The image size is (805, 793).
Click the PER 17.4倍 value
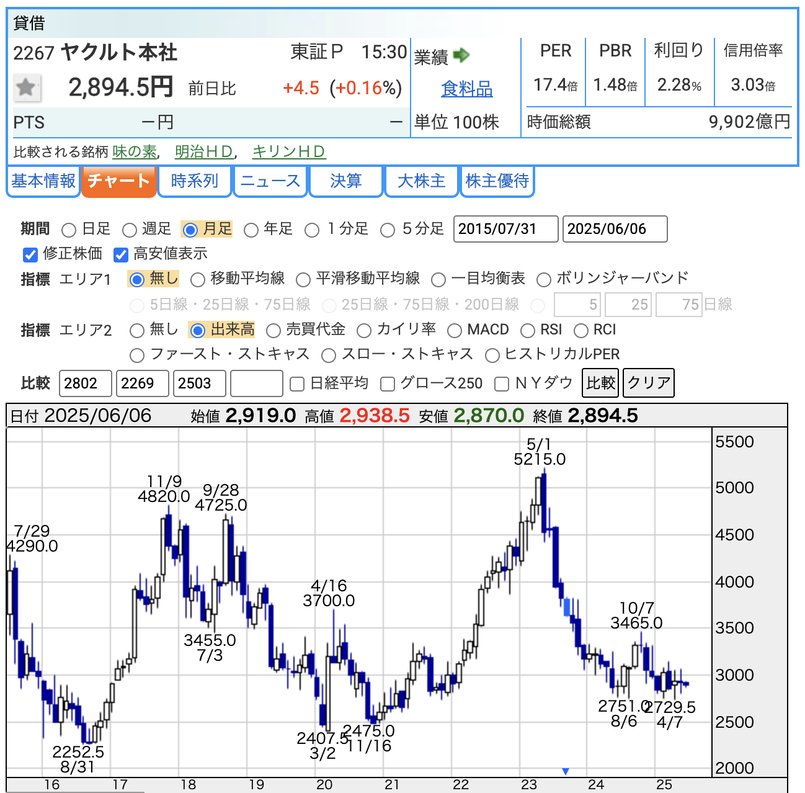[556, 84]
